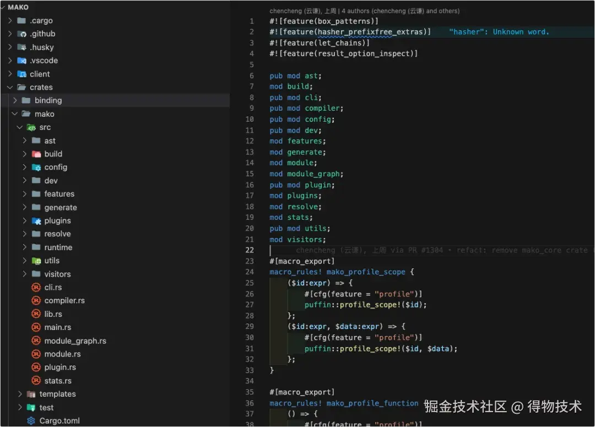Click the .cargo folder icon
Screen dimensions: 595x427
click(22, 20)
